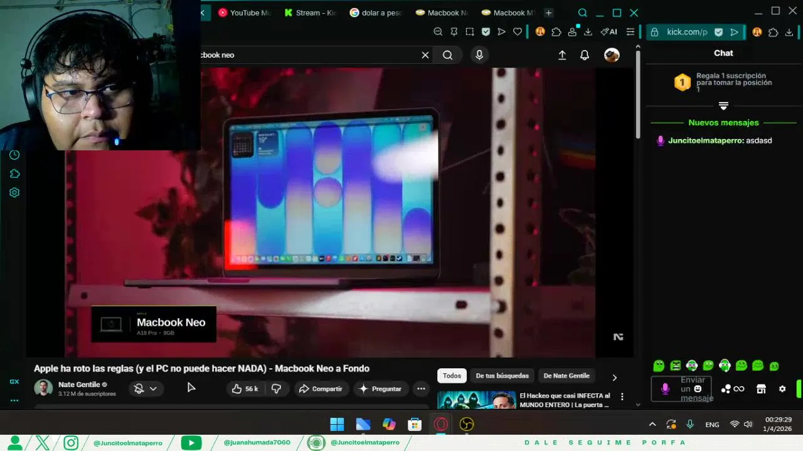Toggle taskbar microphone tray icon
The height and width of the screenshot is (451, 803).
pyautogui.click(x=690, y=424)
